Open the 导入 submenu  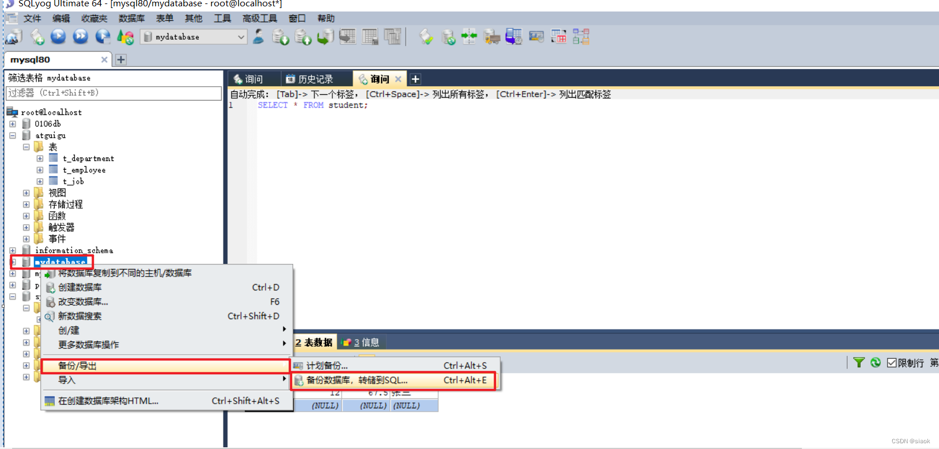point(166,380)
